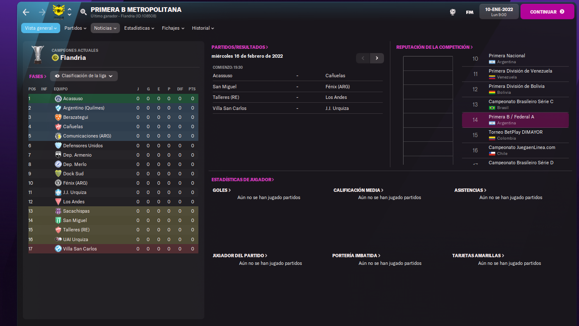This screenshot has height=326, width=579.
Task: Click the J.J. Urquiza badge in table
Action: click(58, 192)
